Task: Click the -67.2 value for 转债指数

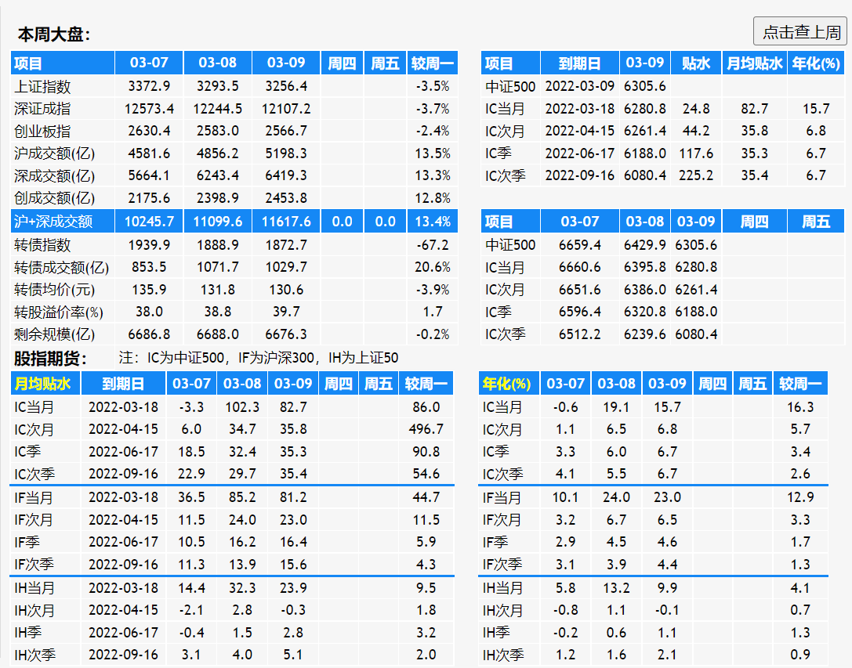Action: tap(433, 245)
